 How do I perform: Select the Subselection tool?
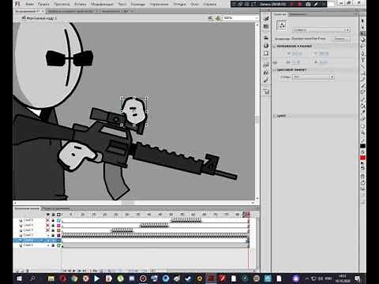362,27
